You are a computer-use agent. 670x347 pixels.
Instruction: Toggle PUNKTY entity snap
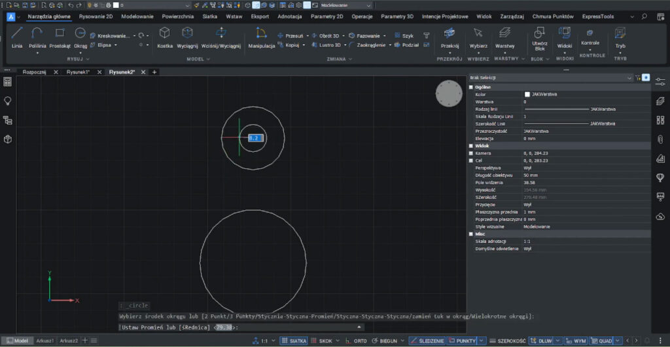462,340
